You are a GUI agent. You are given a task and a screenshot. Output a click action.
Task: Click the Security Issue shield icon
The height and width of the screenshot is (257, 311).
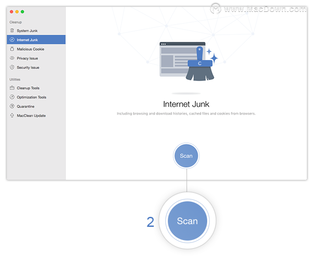coord(12,67)
